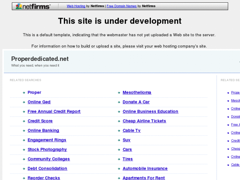240x180 pixels.
Task: Open sidebar Cable link in right column
Action: (235, 165)
